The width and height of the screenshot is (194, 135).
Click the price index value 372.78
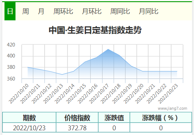(x=77, y=128)
